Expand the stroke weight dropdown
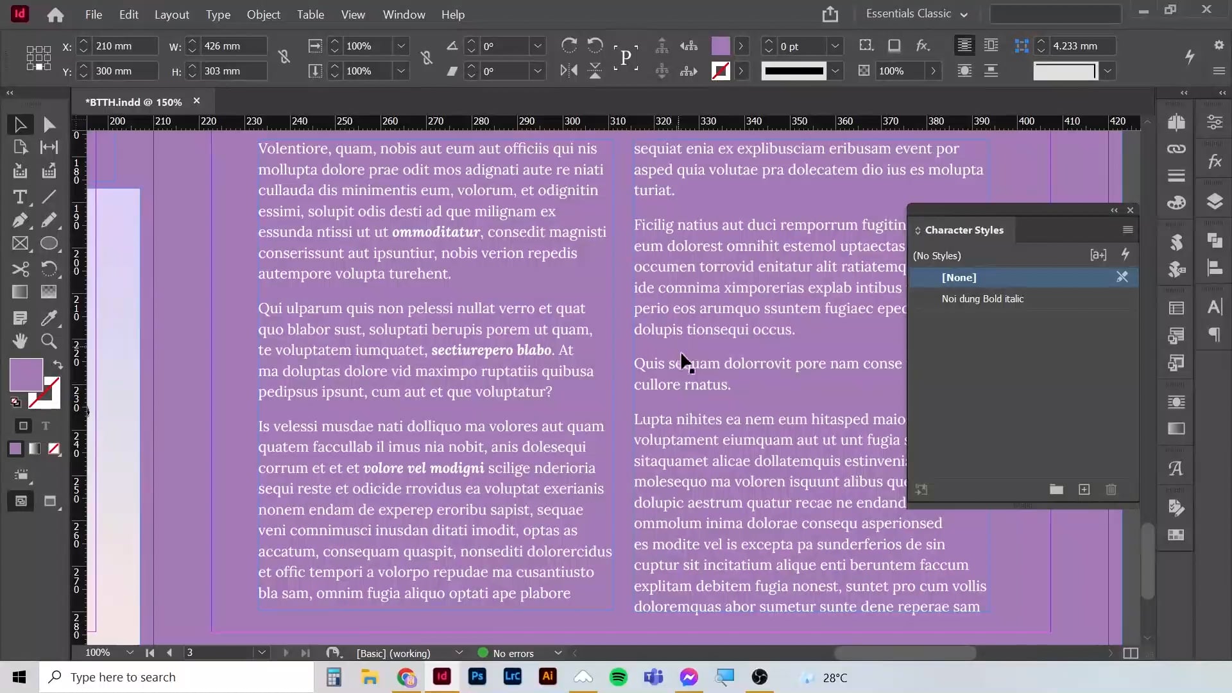 click(x=835, y=46)
